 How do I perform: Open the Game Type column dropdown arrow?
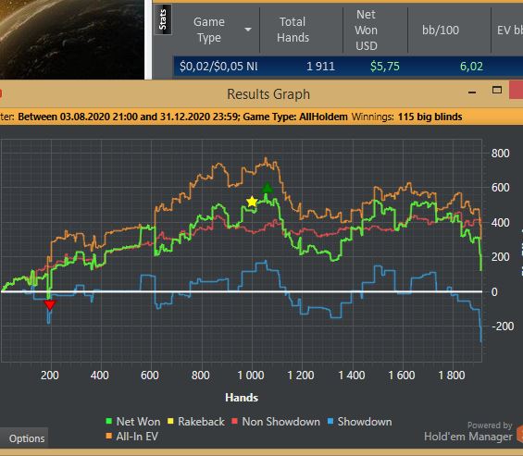[x=248, y=30]
